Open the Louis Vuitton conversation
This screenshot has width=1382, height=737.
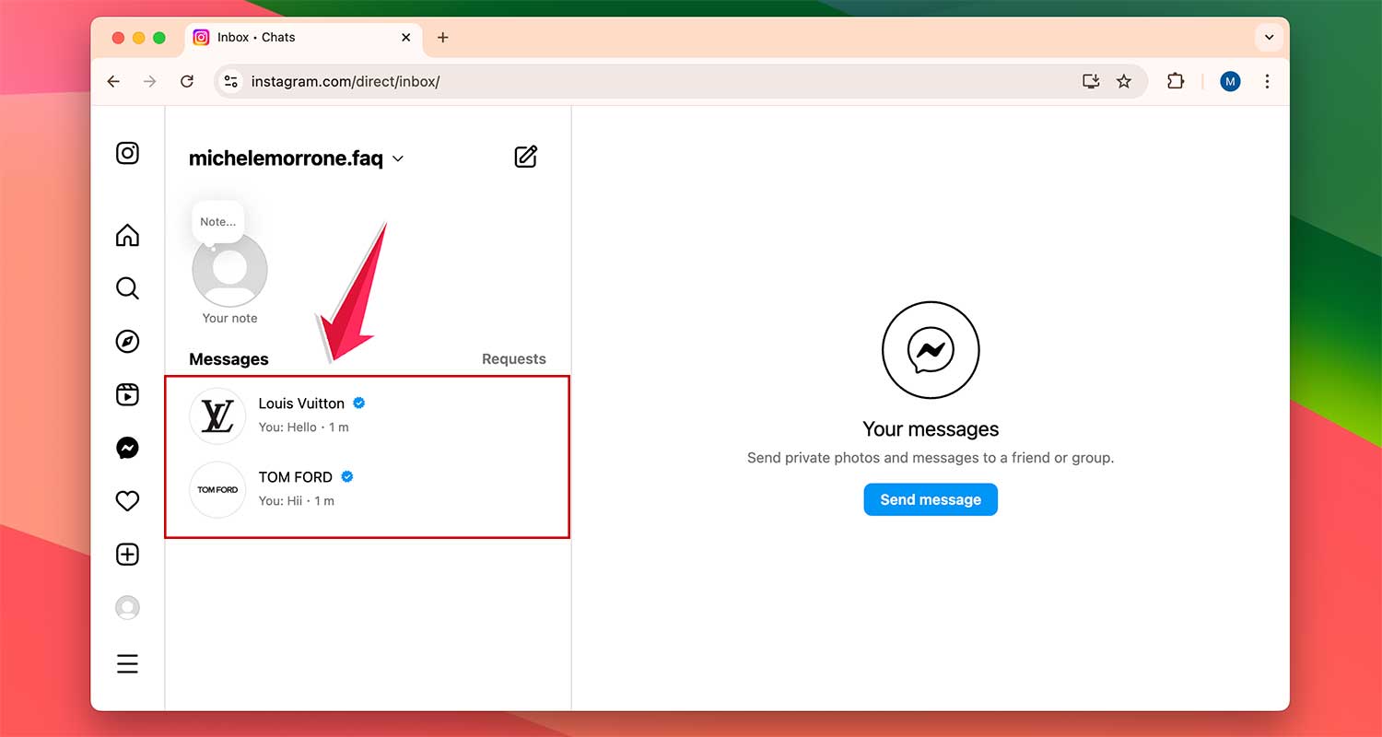367,415
